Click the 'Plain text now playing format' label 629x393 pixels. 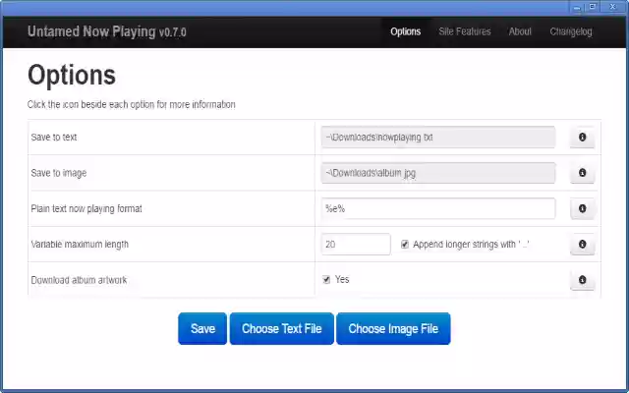click(86, 209)
